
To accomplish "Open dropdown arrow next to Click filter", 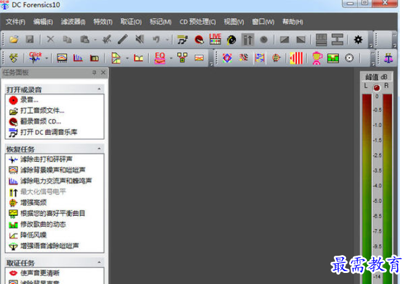I will [47, 58].
